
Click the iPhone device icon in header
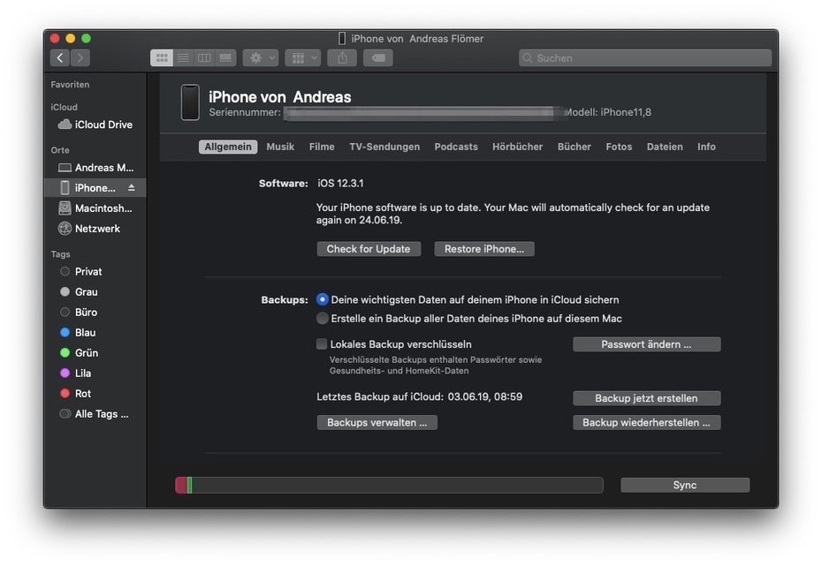(x=190, y=102)
